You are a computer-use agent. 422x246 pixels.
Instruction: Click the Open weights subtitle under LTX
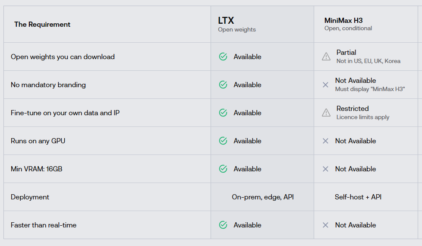pyautogui.click(x=237, y=30)
